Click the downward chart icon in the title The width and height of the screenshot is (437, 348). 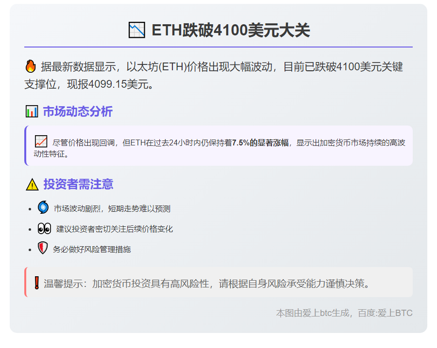pos(136,29)
